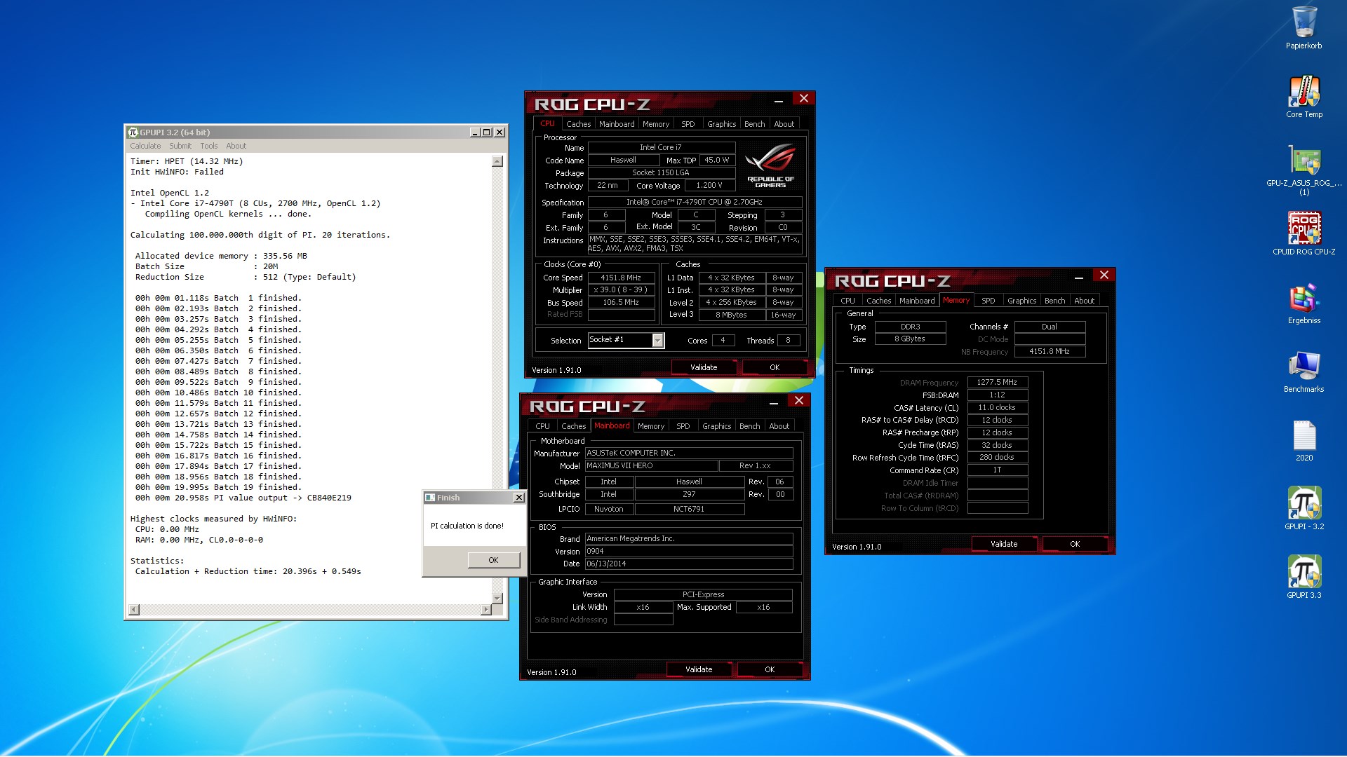Viewport: 1347px width, 757px height.
Task: Click GPUPI vertical scrollbar down arrow
Action: click(497, 599)
